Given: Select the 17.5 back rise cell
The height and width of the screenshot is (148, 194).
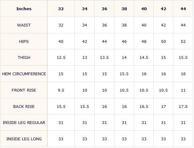Looking at the screenshot, I should [183, 106].
